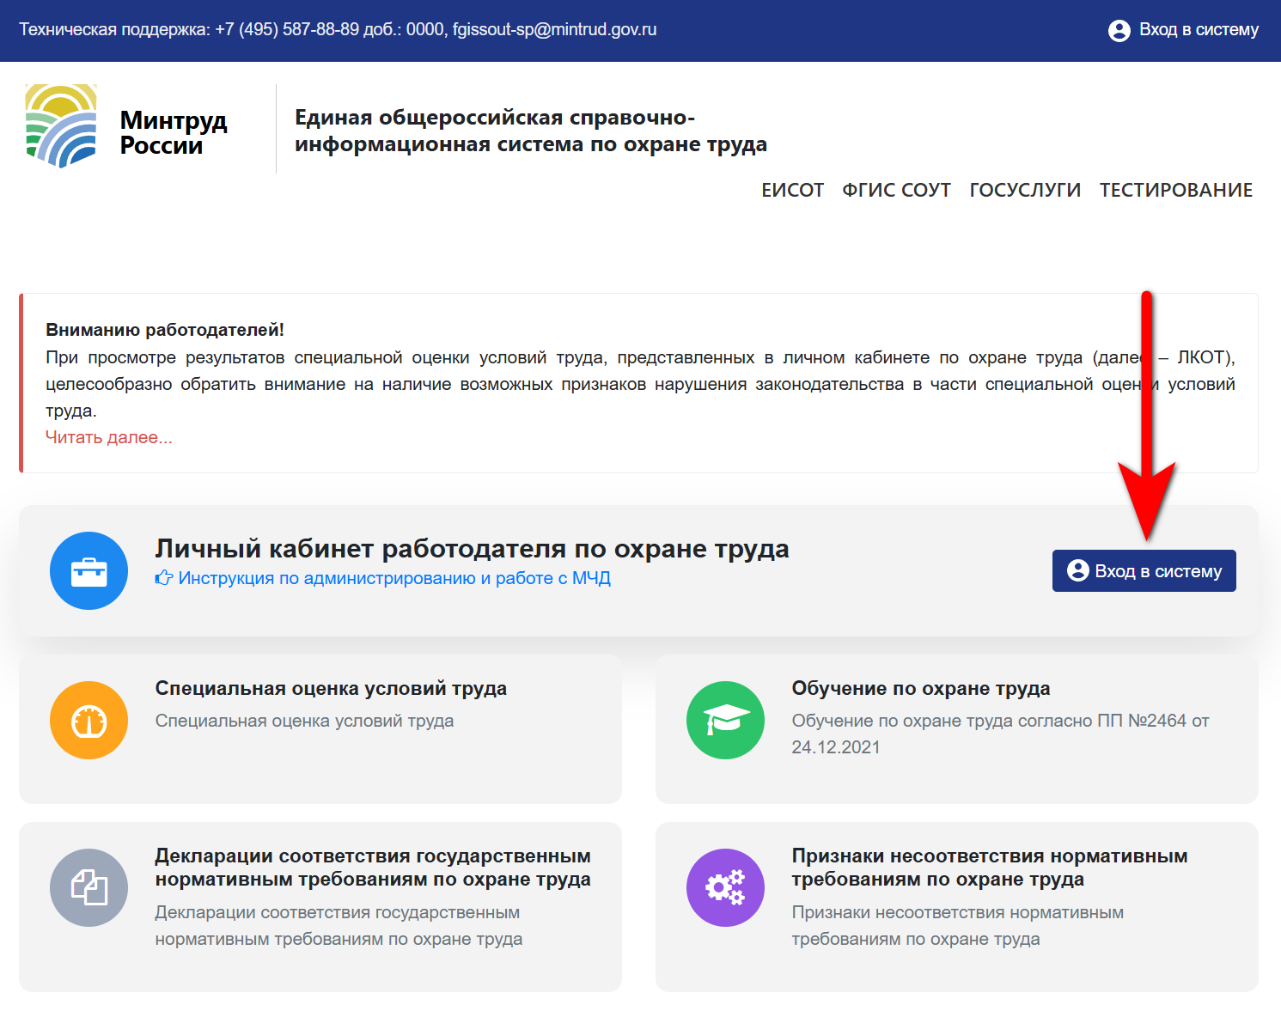Click orange gauge icon for Специальная оценка

(x=88, y=720)
